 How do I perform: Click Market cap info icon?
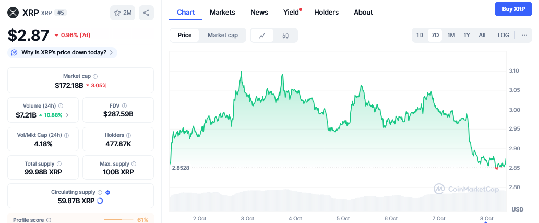point(95,76)
